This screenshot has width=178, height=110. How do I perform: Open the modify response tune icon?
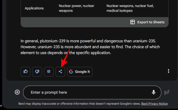click(x=49, y=72)
